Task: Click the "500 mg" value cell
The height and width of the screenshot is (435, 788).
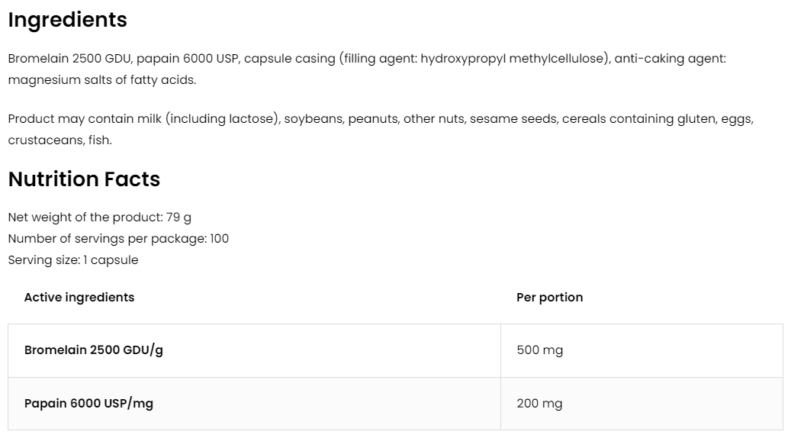Action: click(539, 350)
